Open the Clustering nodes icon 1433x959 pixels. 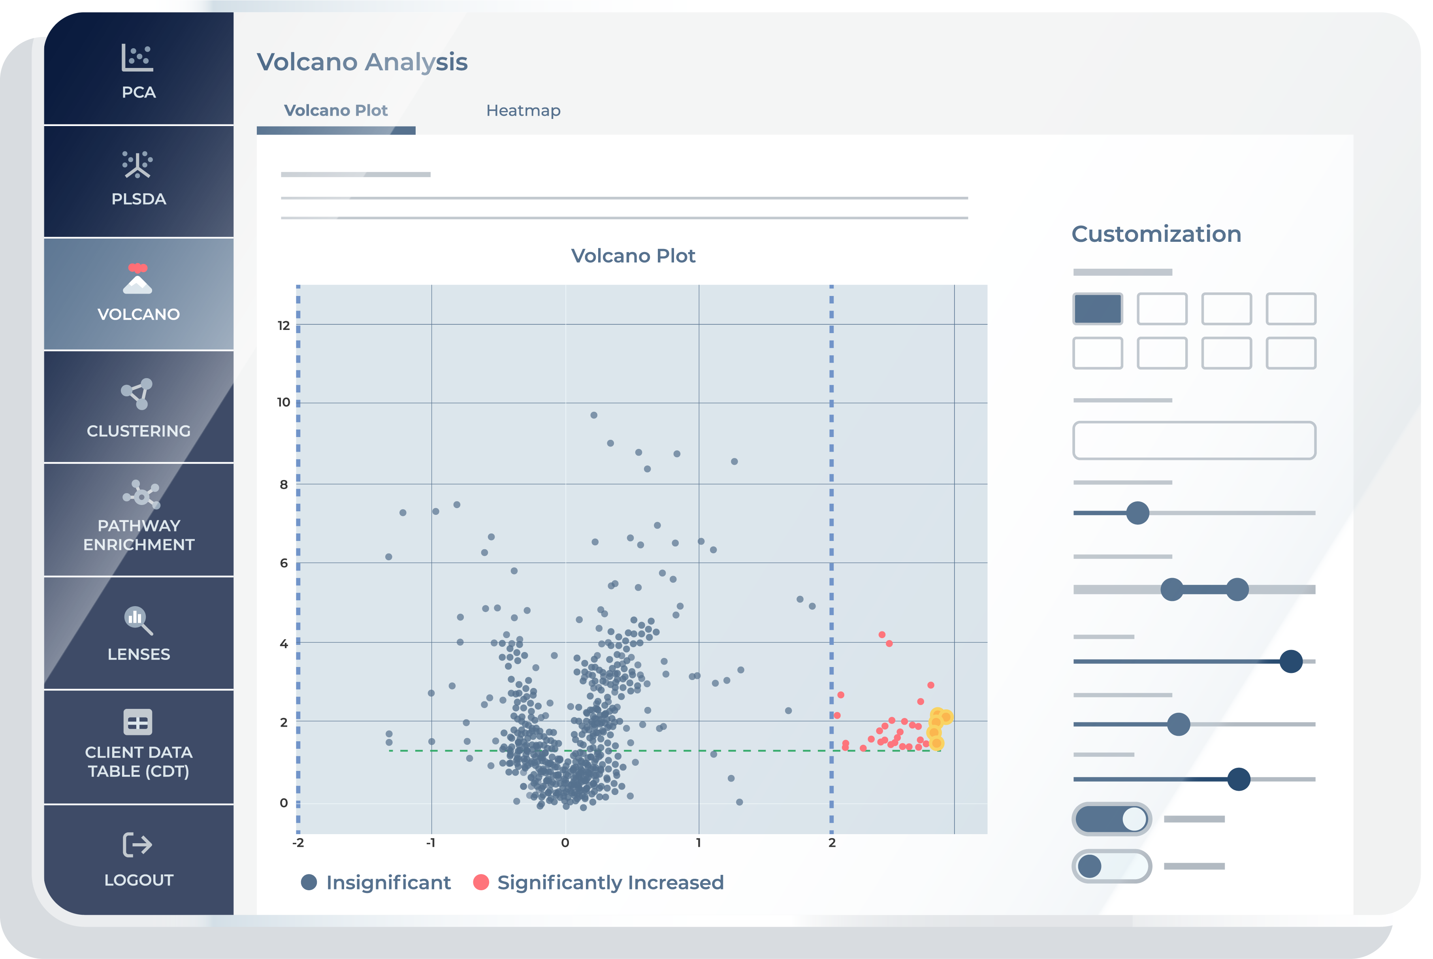click(x=137, y=394)
